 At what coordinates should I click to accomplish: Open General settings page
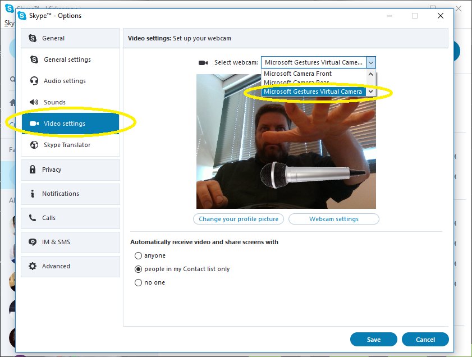(x=71, y=60)
